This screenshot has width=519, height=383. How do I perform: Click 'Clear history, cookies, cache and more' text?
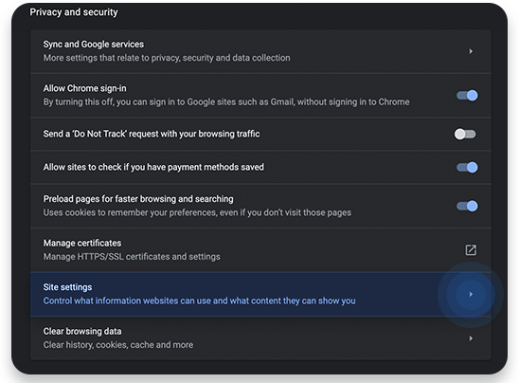[118, 345]
